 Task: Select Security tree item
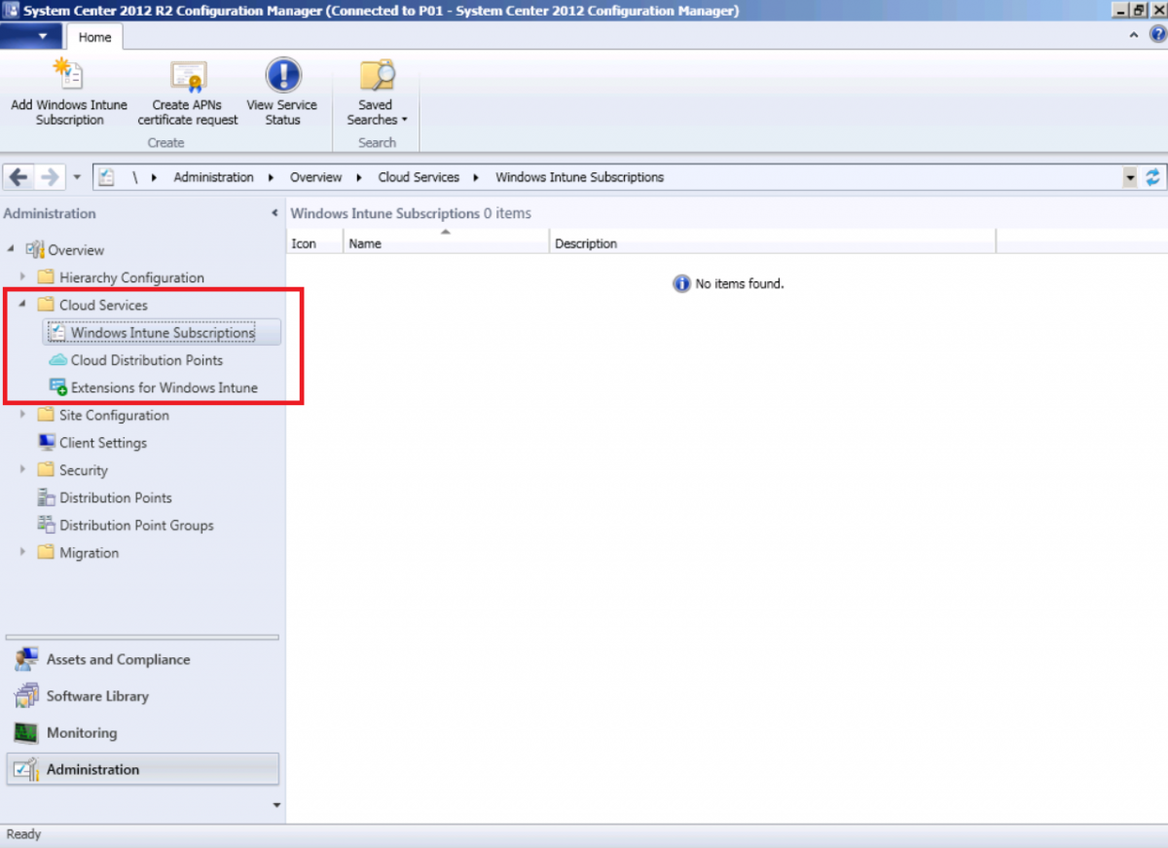[x=83, y=470]
